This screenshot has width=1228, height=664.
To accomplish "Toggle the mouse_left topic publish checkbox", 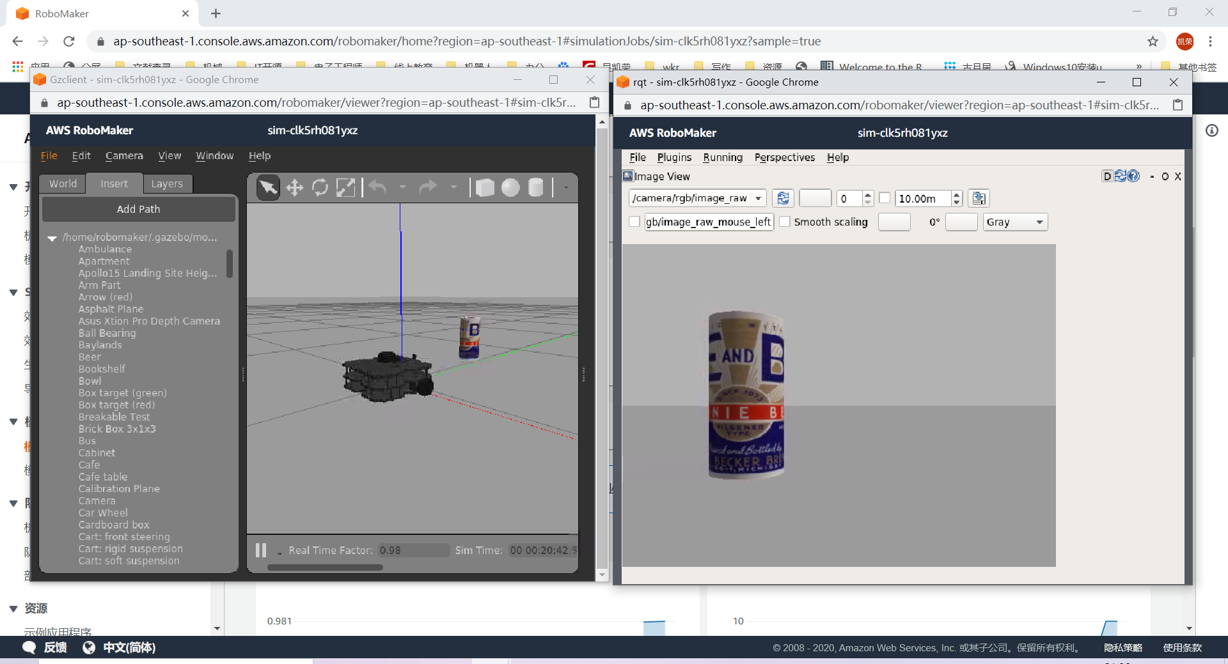I will pos(634,222).
